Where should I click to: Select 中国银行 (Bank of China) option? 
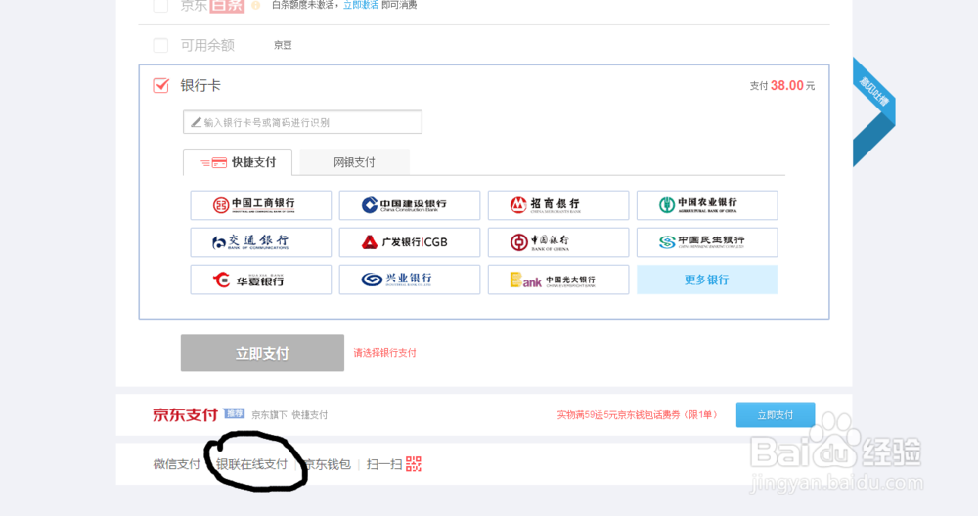coord(558,242)
